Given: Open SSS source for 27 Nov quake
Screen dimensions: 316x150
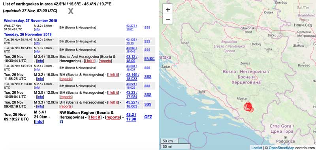Looking at the screenshot, I should pos(147,28).
